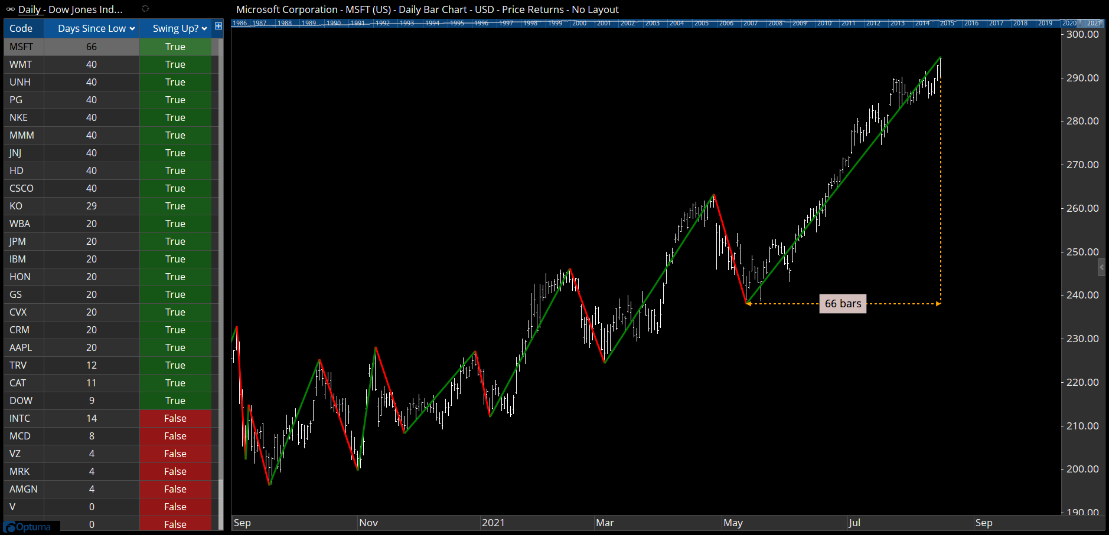Click the right handle of the 2021 range slider
The image size is (1109, 535).
point(1103,23)
